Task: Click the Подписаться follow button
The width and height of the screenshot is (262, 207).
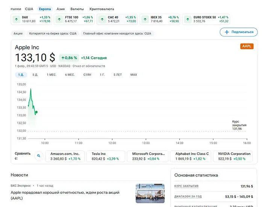Action: pyautogui.click(x=239, y=32)
